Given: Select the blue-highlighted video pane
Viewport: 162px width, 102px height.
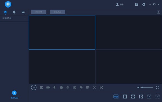Looking at the screenshot, I should (x=62, y=32).
